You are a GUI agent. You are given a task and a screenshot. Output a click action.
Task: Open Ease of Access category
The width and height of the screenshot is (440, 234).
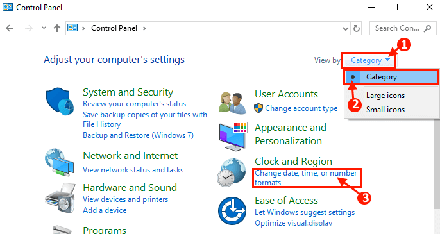pyautogui.click(x=286, y=200)
